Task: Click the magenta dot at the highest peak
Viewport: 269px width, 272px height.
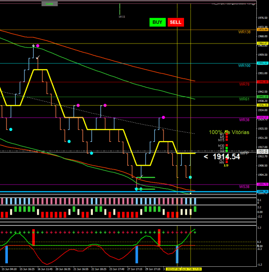Action: point(37,46)
